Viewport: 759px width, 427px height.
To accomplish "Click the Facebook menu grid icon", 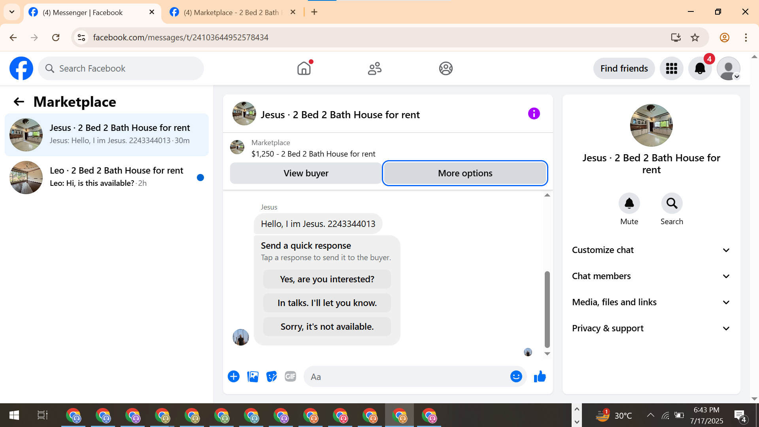I will [671, 68].
